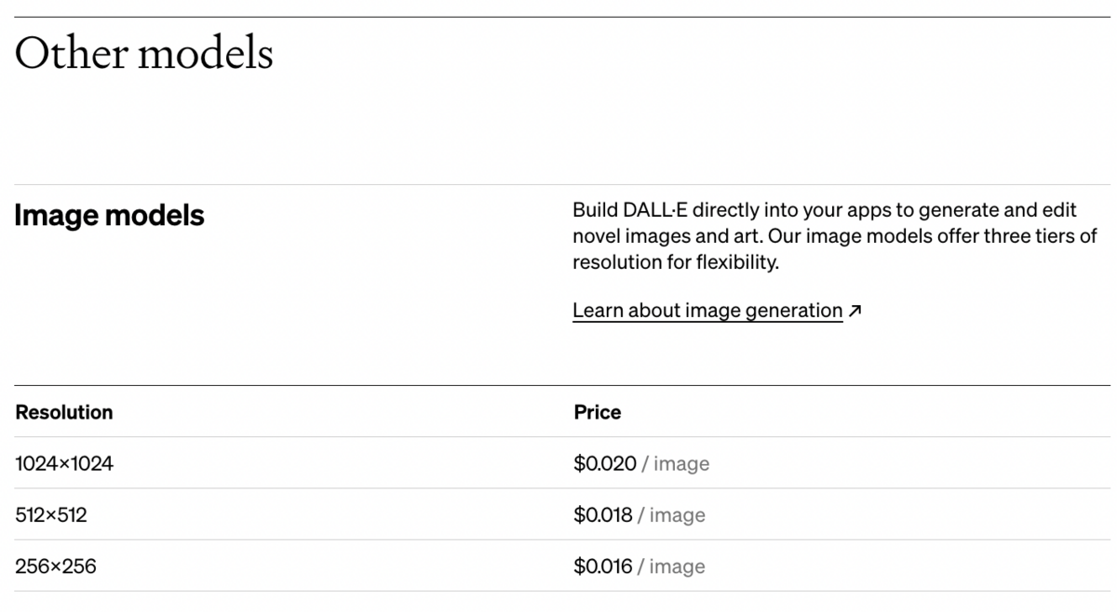Click '/ image' label in the 256×256 row

(671, 565)
